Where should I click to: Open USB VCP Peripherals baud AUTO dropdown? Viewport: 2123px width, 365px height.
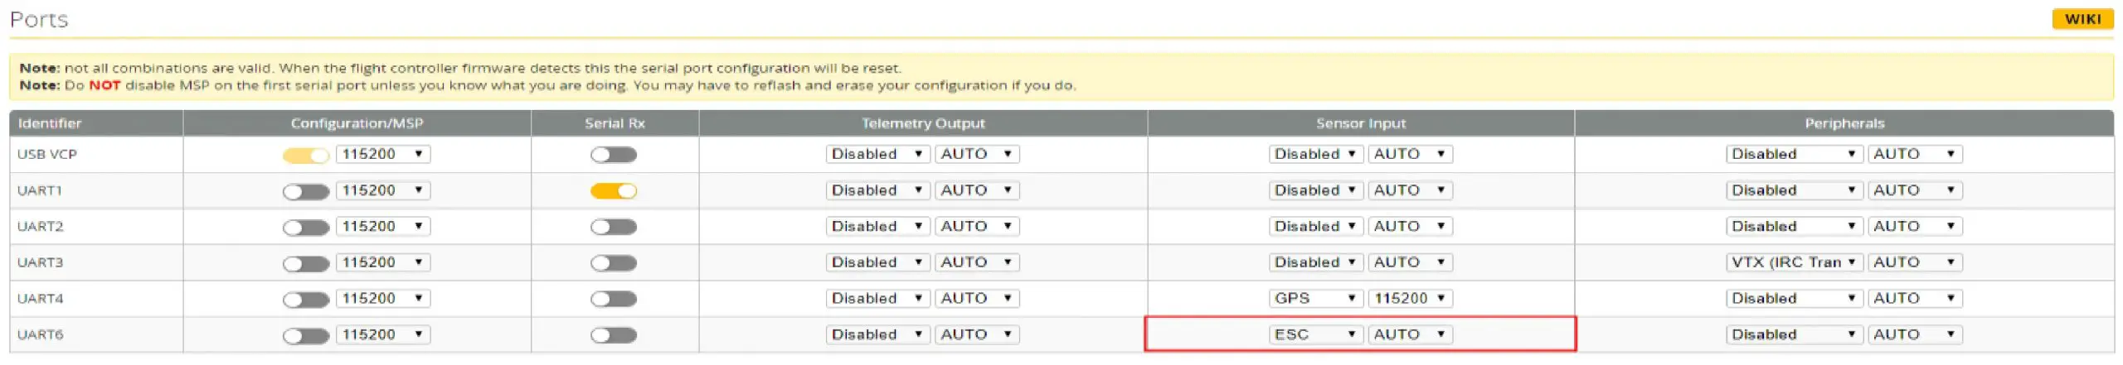coord(1915,154)
